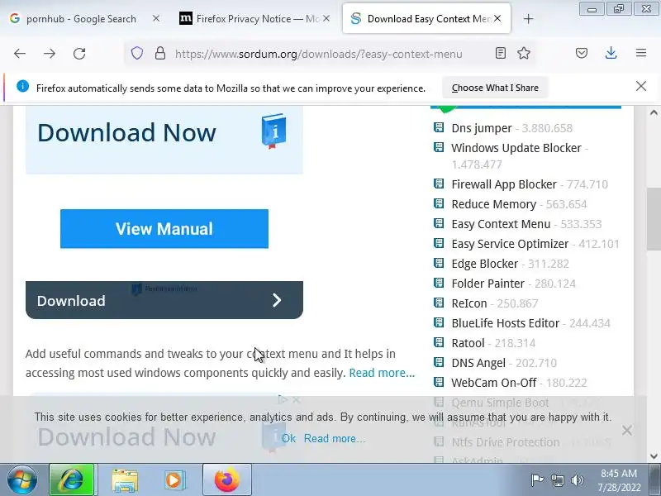Image resolution: width=661 pixels, height=496 pixels.
Task: Click the dark Download bar
Action: (x=164, y=300)
